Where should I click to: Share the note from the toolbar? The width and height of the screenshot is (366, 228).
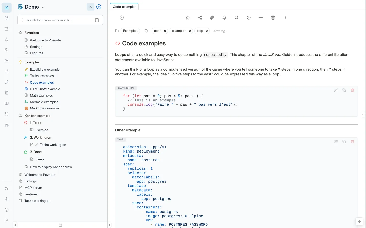[x=200, y=17]
